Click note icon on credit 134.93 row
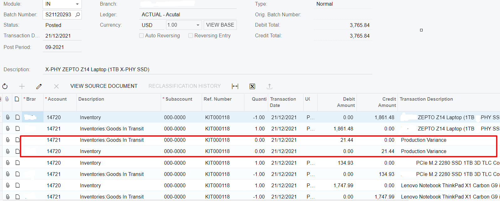The image size is (500, 212). [x=18, y=174]
